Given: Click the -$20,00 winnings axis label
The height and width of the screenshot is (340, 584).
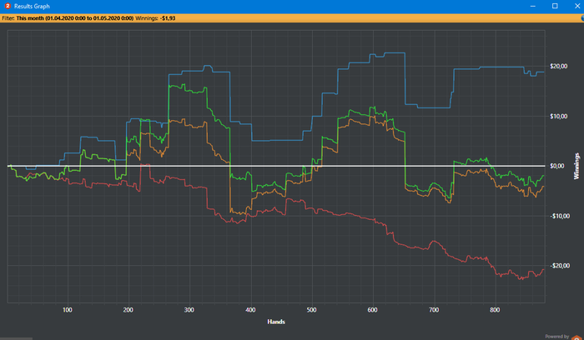Looking at the screenshot, I should click(560, 266).
